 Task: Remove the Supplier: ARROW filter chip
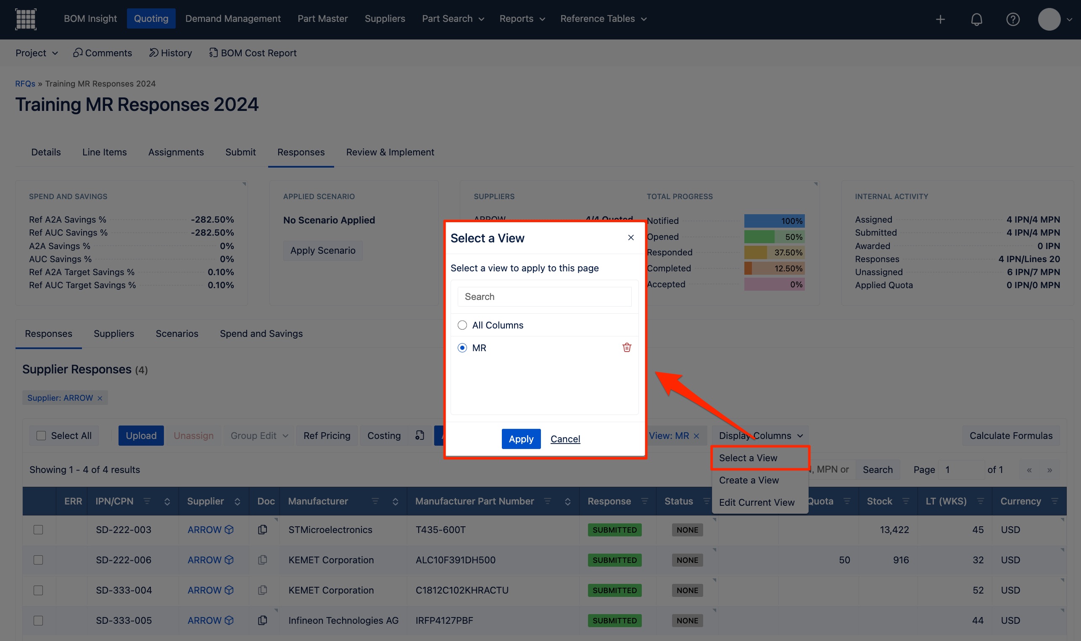click(x=100, y=398)
